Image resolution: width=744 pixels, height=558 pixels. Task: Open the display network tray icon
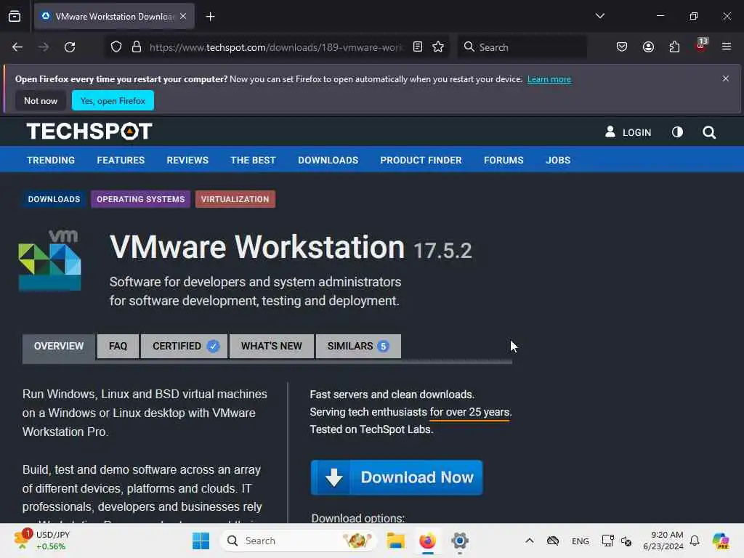tap(607, 541)
